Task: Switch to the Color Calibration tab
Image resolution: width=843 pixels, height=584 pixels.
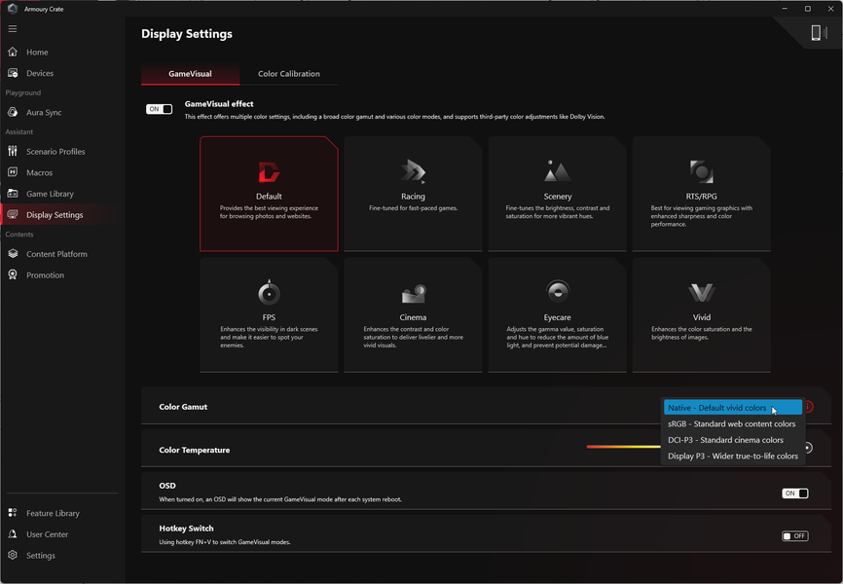Action: (x=289, y=74)
